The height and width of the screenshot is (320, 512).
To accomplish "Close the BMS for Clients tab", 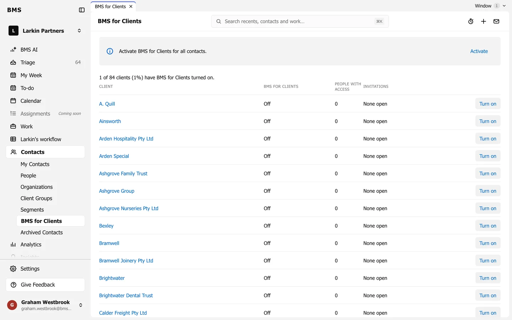I will tap(131, 6).
